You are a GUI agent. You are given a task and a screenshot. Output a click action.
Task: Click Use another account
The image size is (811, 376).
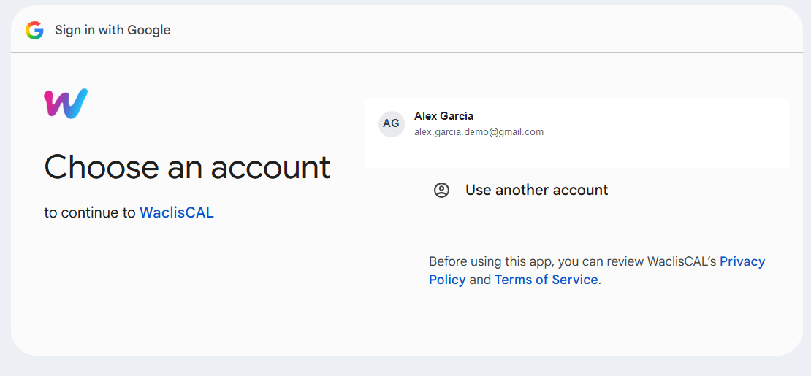click(537, 191)
